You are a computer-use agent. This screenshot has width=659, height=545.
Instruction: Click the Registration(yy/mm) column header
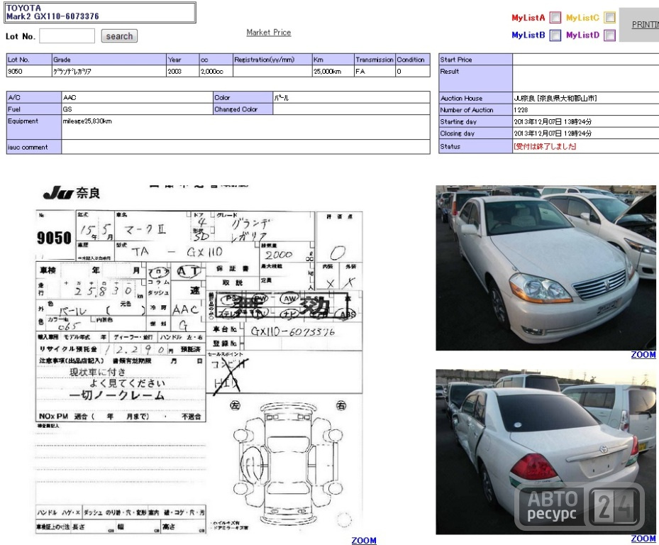(x=272, y=60)
